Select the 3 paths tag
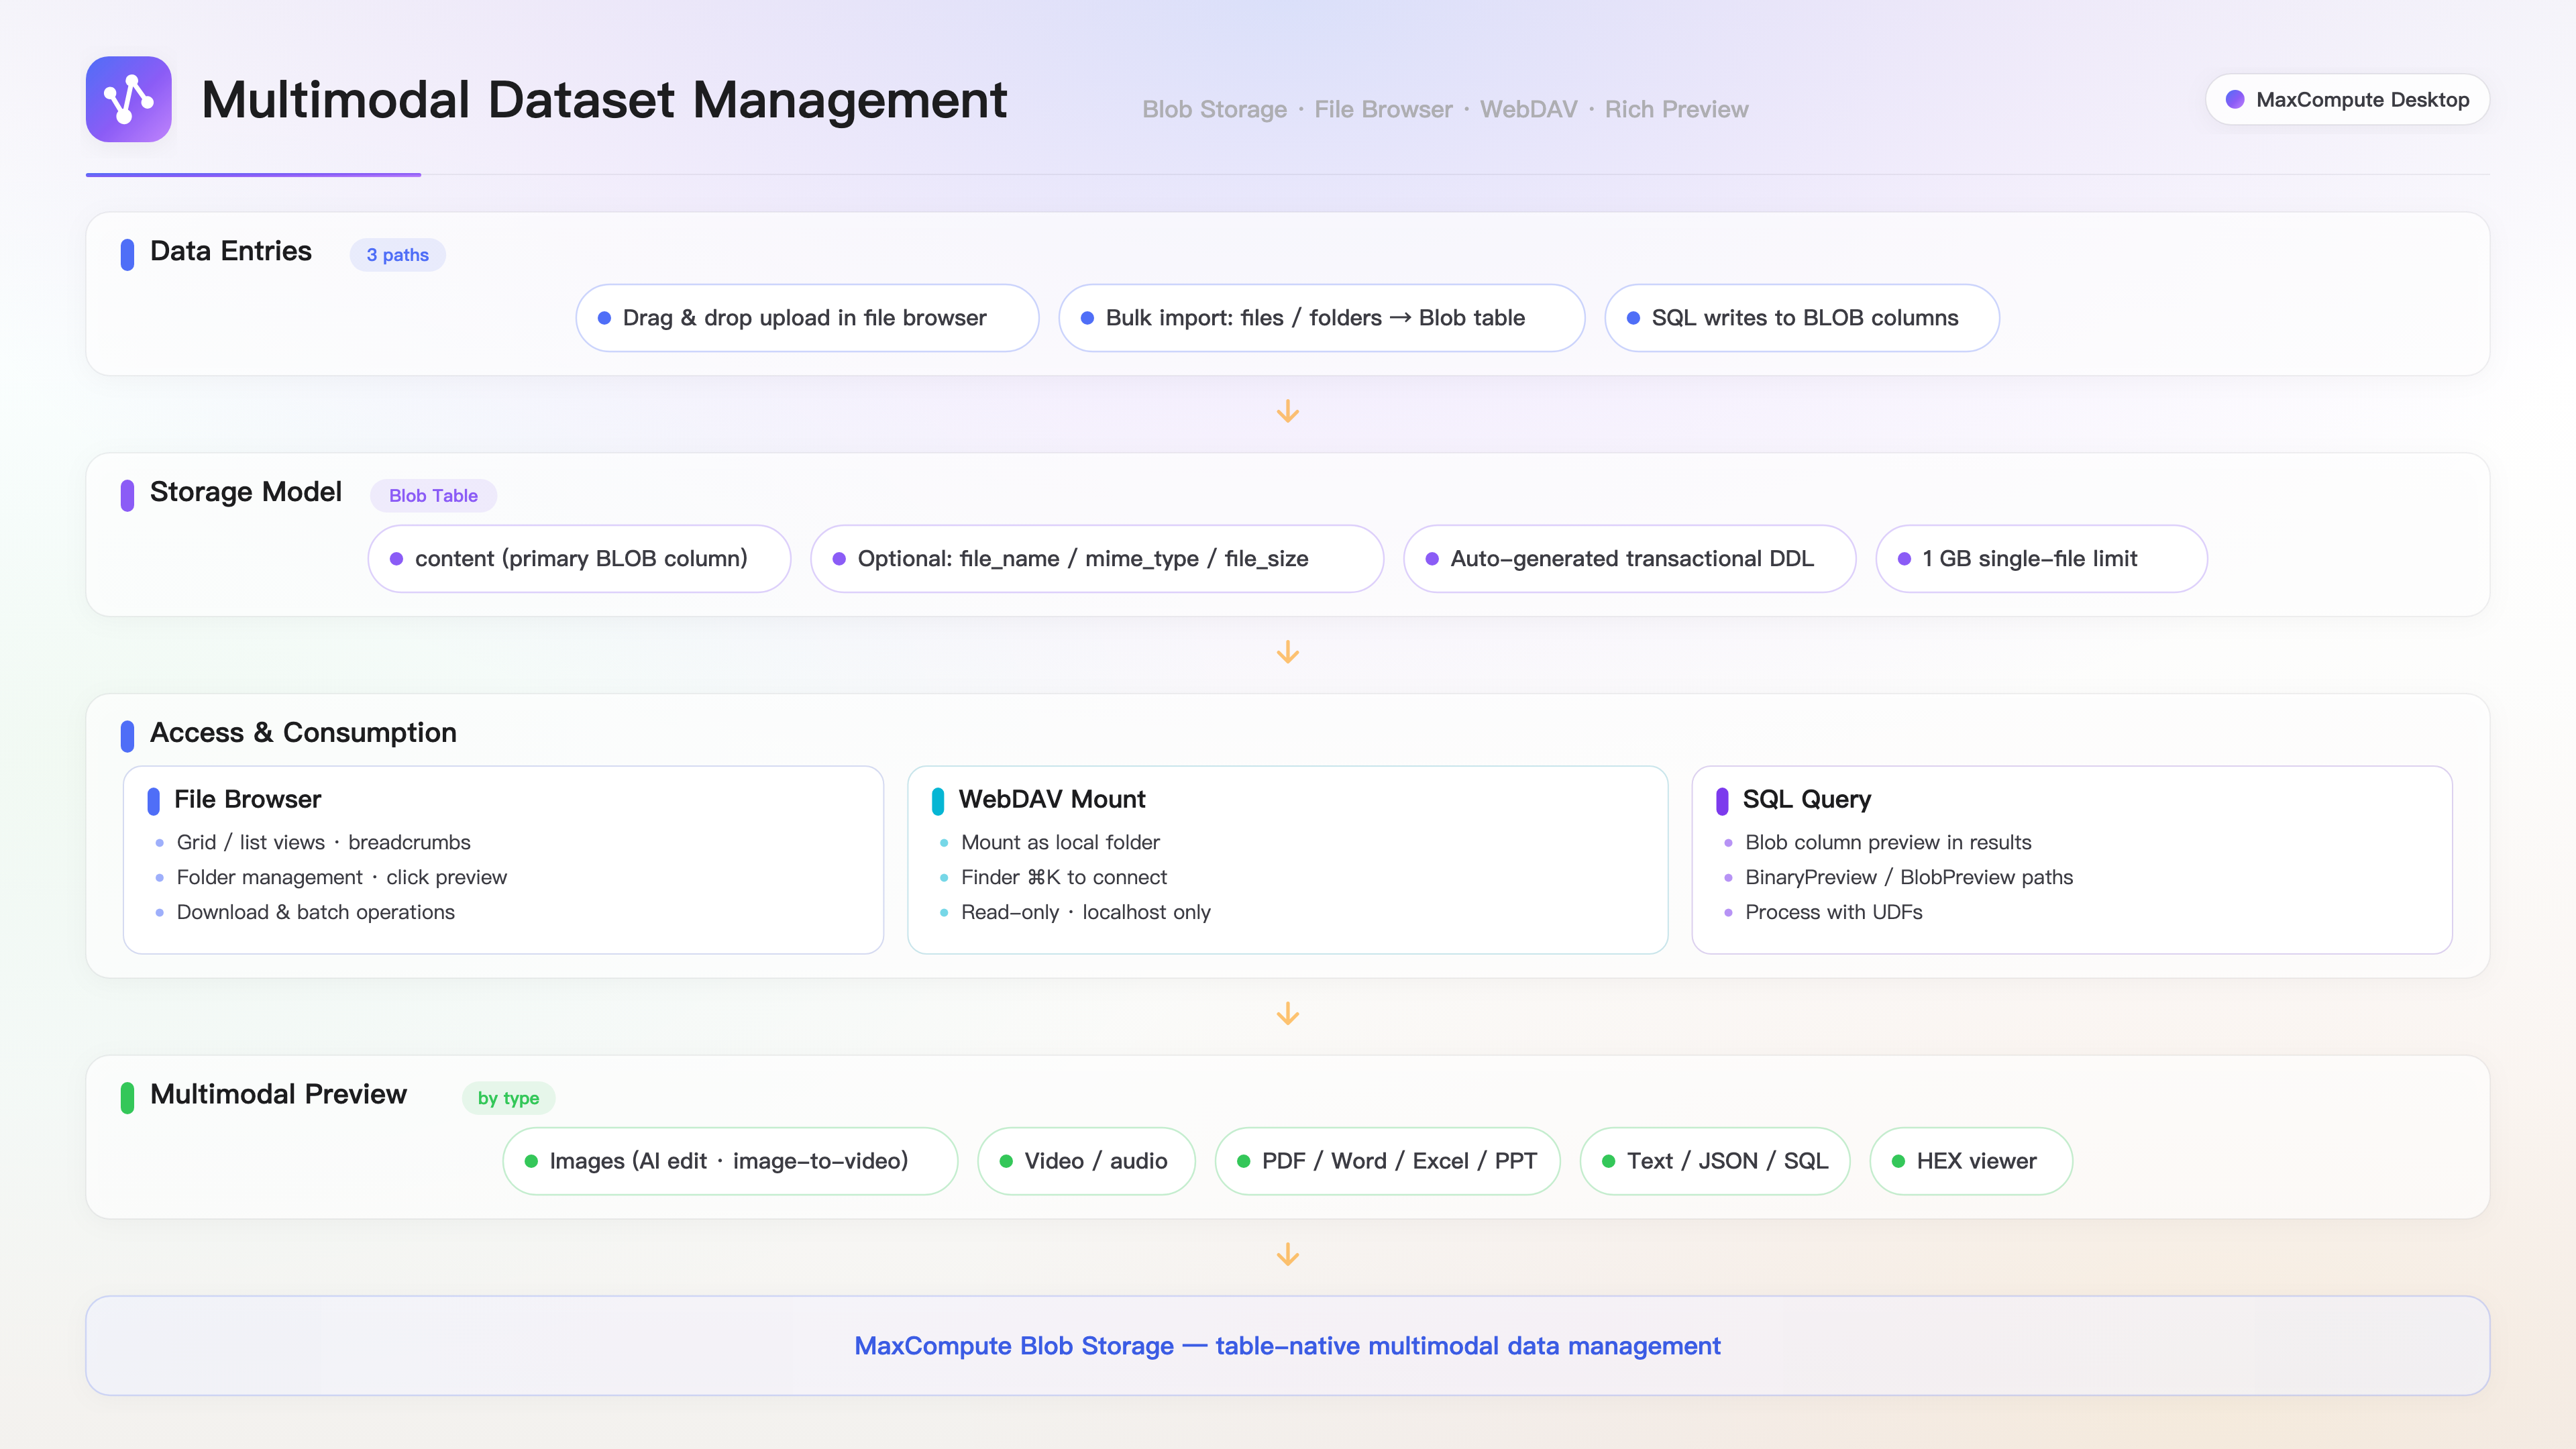The image size is (2576, 1449). tap(397, 254)
